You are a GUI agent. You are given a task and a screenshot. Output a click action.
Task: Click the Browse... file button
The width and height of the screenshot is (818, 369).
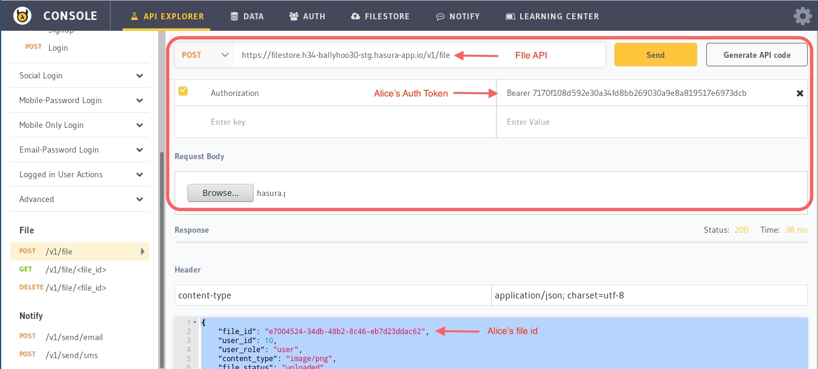[221, 193]
